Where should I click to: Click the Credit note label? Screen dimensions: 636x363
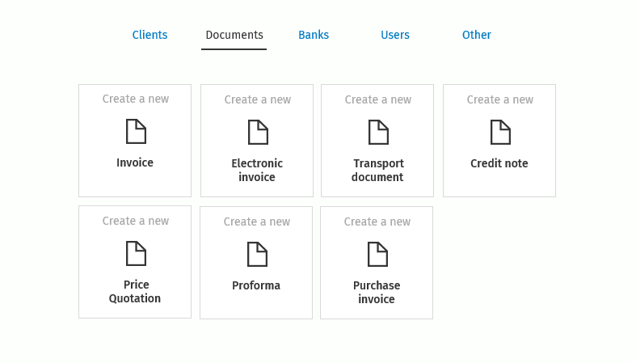[499, 163]
